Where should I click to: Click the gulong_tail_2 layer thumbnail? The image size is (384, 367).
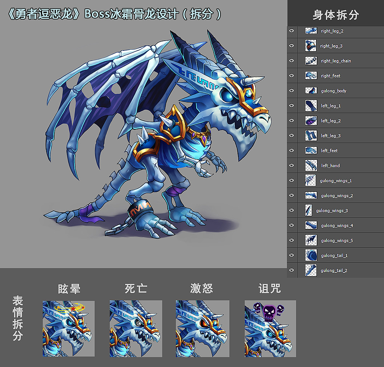[x=311, y=270]
